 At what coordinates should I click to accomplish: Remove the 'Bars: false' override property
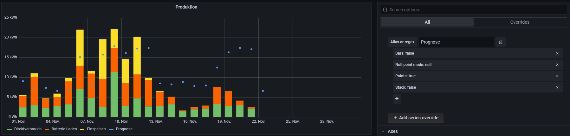tap(557, 53)
